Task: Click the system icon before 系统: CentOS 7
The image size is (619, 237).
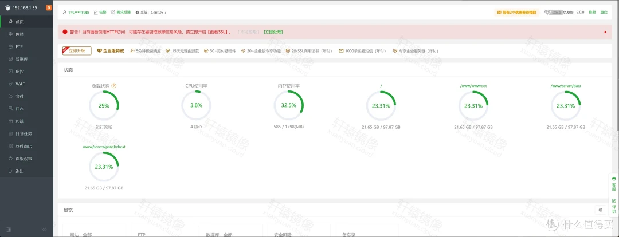Action: (x=137, y=13)
